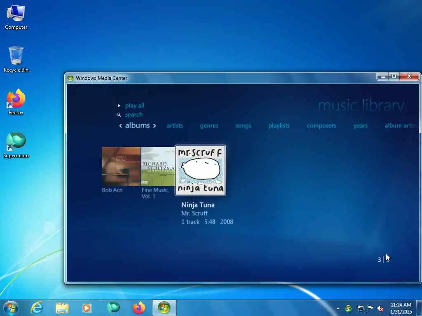Launch Supermium from the desktop shortcut

point(16,145)
